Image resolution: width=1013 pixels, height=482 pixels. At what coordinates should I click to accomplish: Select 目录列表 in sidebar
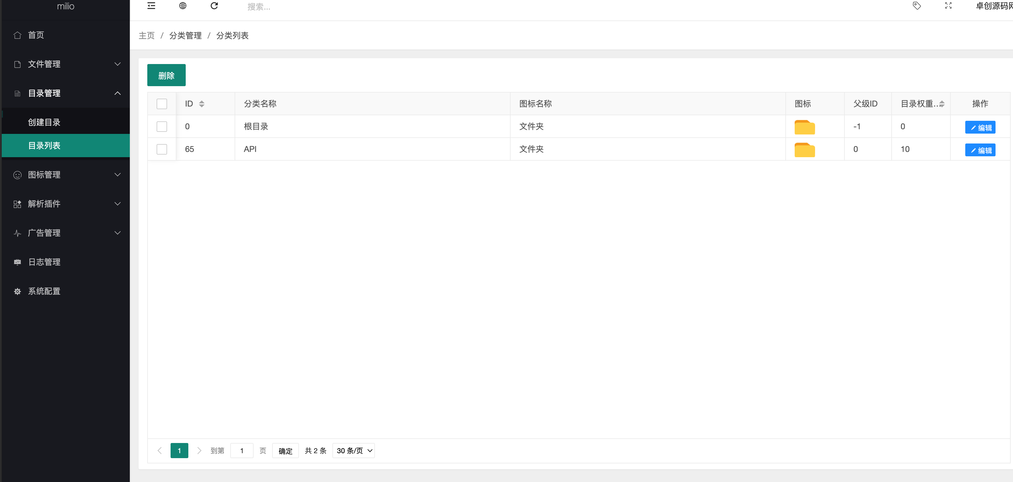66,146
